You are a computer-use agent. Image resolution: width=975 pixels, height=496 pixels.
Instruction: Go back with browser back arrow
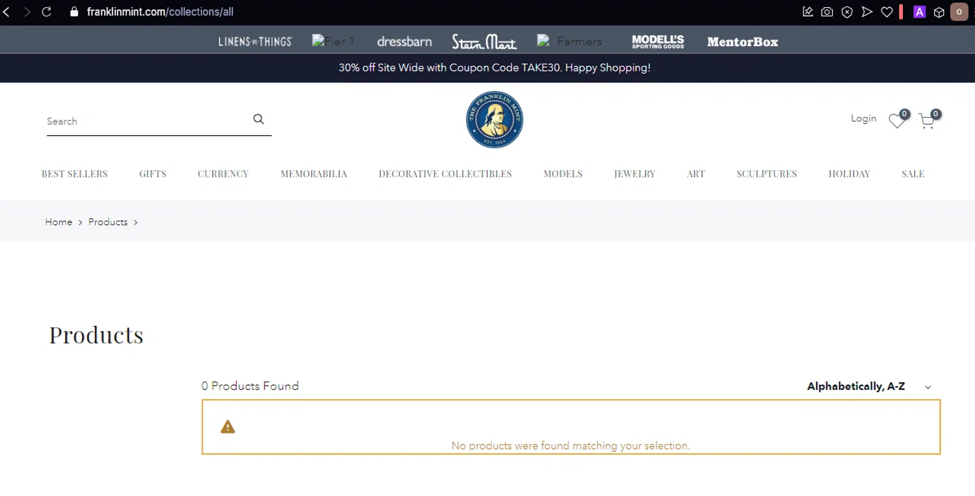[x=6, y=12]
